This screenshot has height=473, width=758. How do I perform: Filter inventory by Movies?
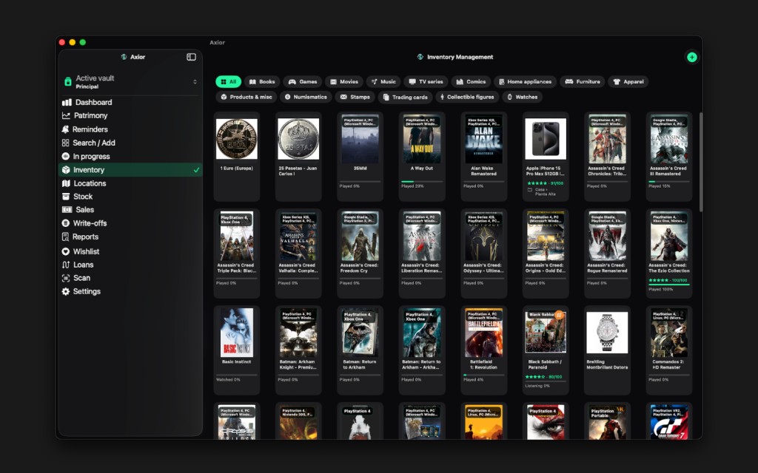pyautogui.click(x=344, y=81)
